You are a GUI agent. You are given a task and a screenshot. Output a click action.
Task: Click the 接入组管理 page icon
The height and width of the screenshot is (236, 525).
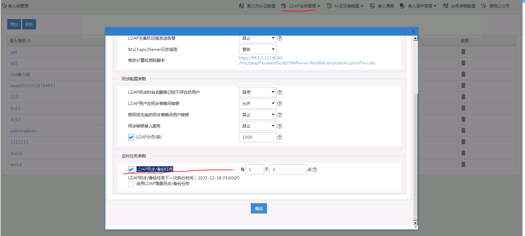click(4, 6)
